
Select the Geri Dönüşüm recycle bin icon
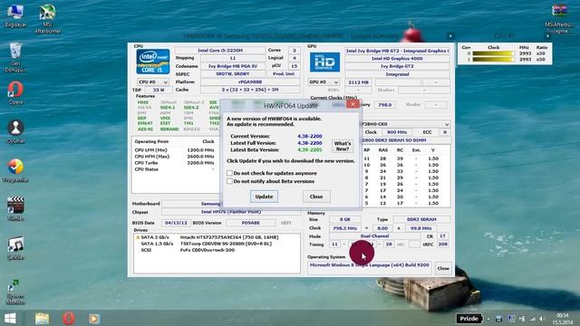[15, 57]
